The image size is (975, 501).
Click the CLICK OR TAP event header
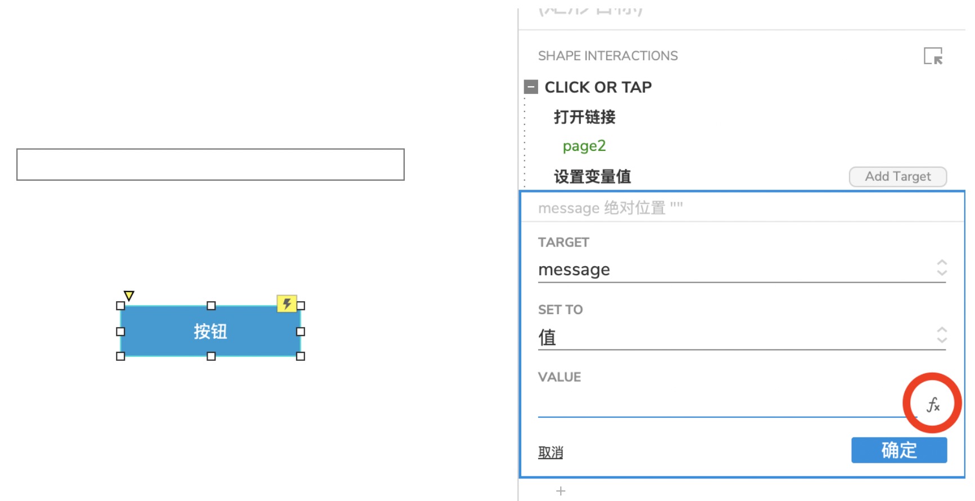click(x=598, y=87)
